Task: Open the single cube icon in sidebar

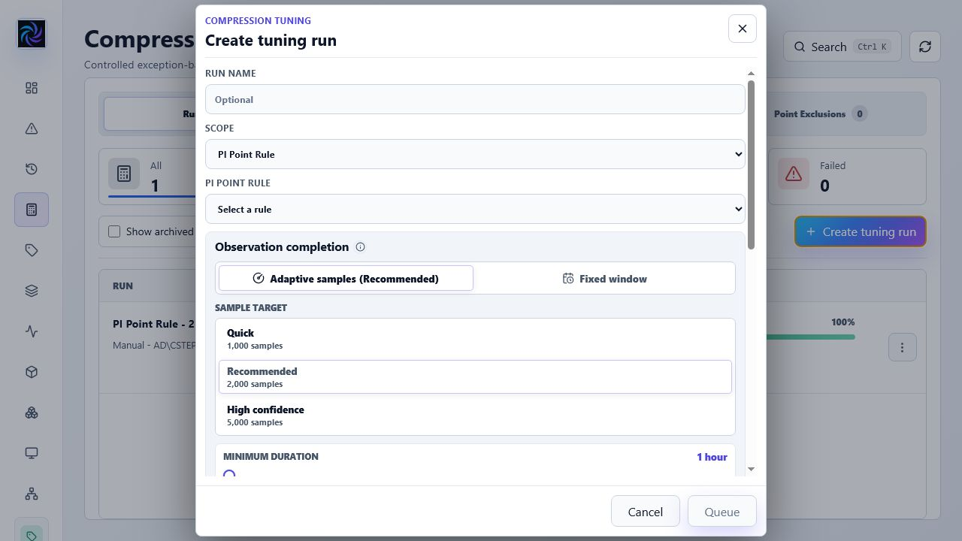Action: pos(32,372)
